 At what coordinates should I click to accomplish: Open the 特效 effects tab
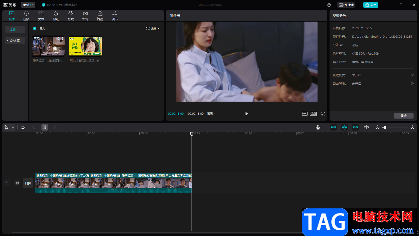(71, 16)
